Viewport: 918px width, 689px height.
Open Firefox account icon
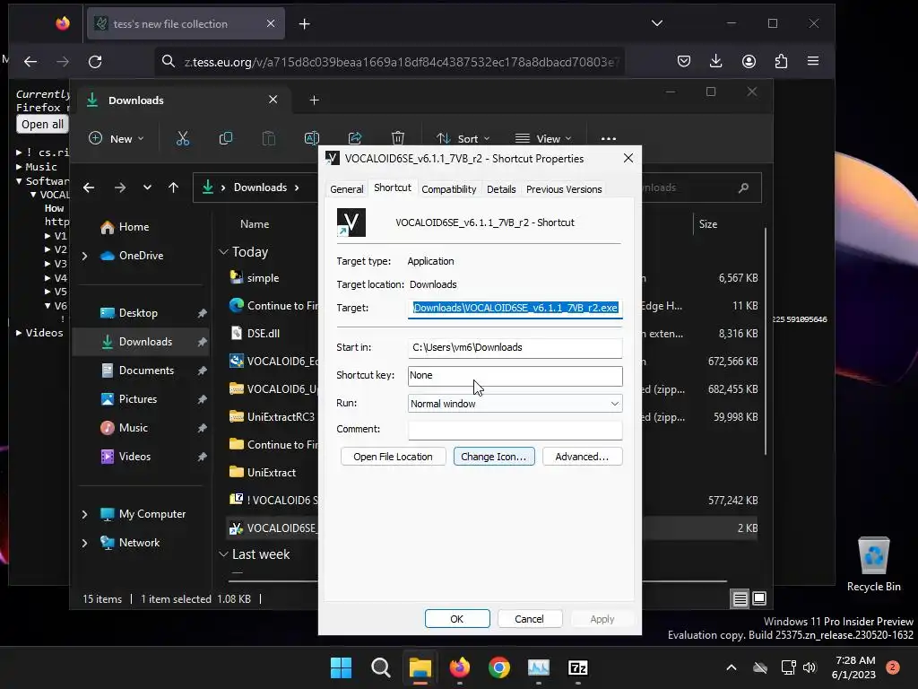tap(749, 61)
